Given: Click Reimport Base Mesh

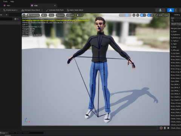Looking at the screenshot, I should coord(31,10).
